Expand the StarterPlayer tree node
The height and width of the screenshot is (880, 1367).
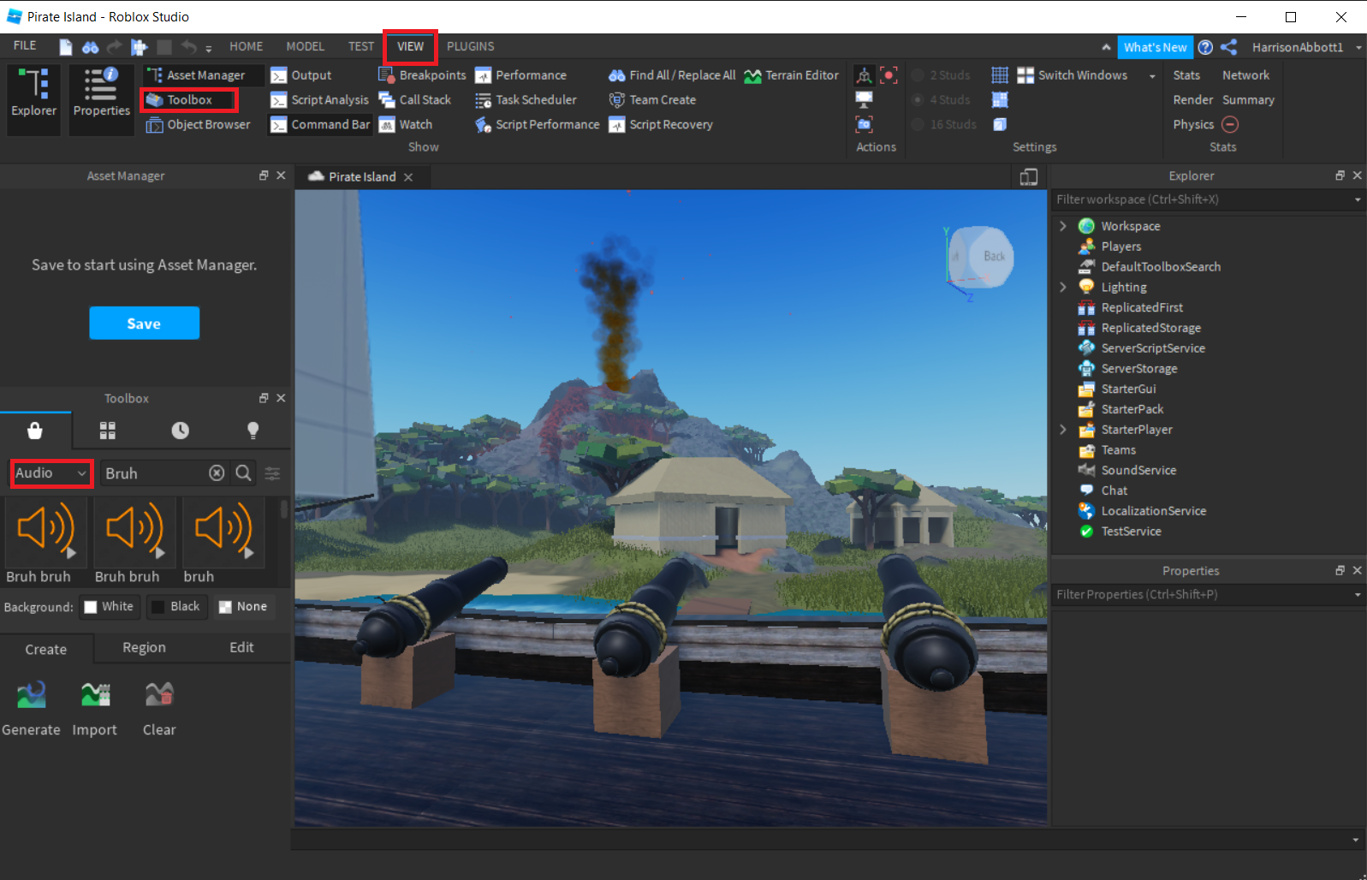point(1063,430)
